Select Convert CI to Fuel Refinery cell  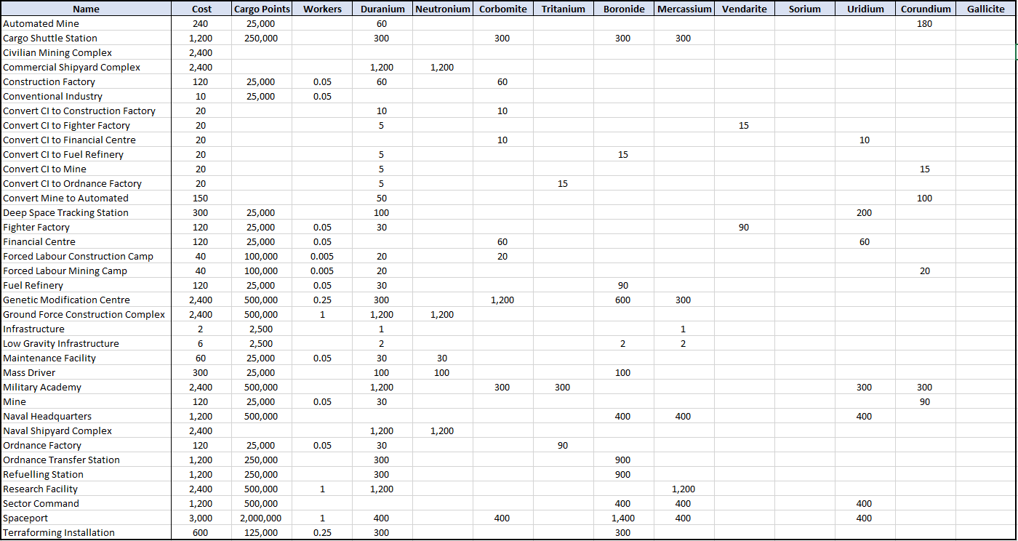(87, 154)
